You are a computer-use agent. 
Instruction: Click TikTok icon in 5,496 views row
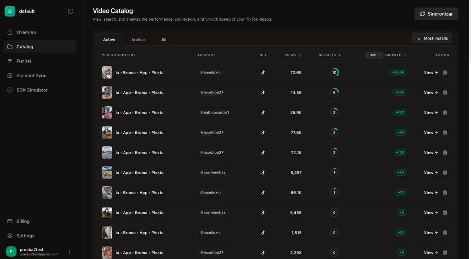coord(263,213)
